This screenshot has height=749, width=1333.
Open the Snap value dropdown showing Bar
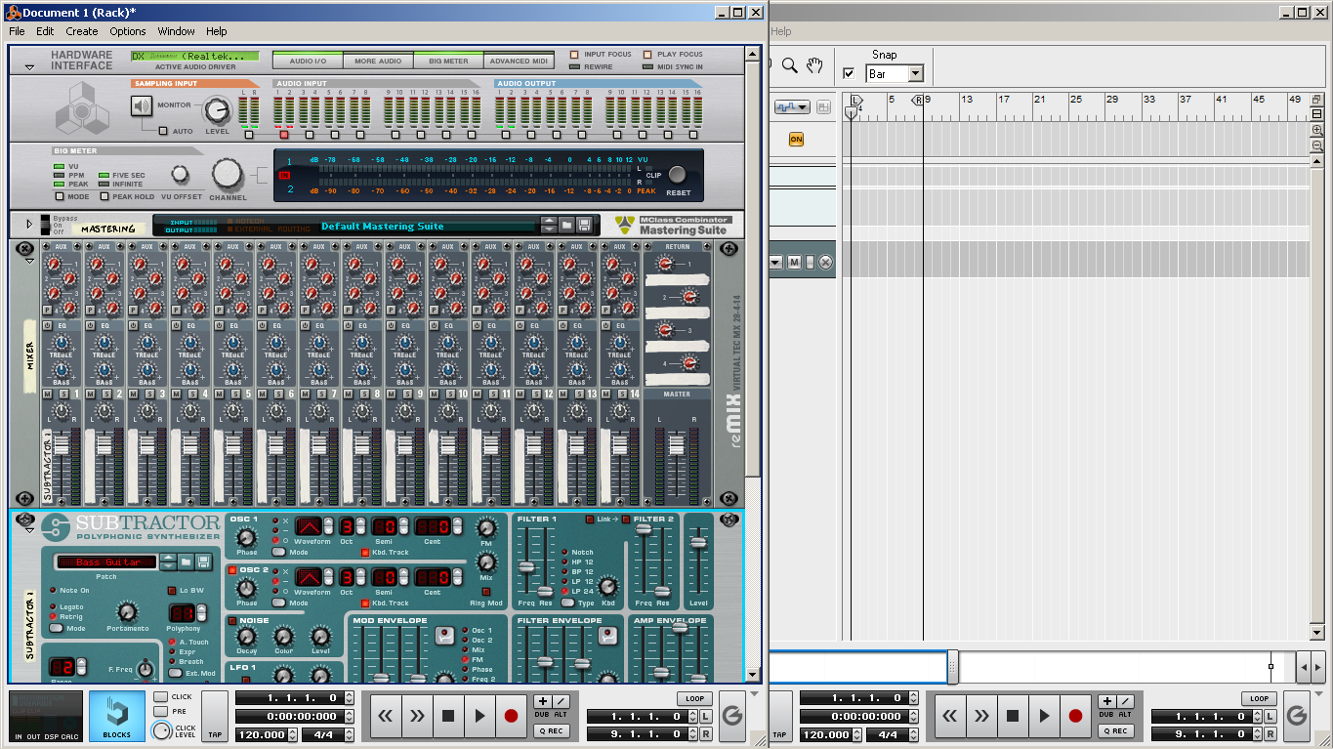[x=915, y=73]
